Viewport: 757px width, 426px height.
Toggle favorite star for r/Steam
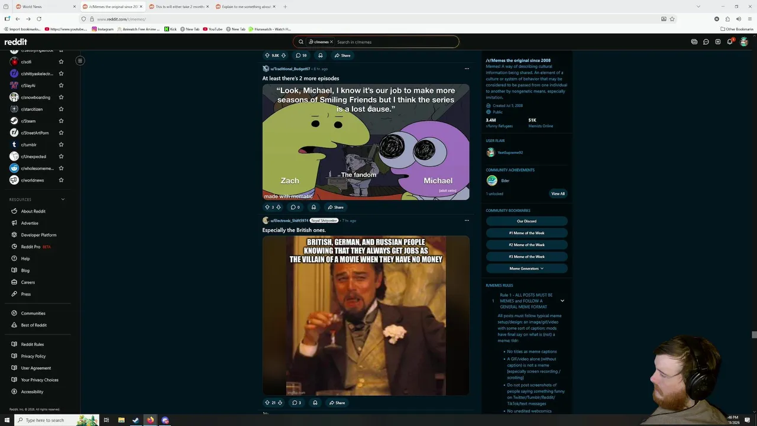pos(61,121)
